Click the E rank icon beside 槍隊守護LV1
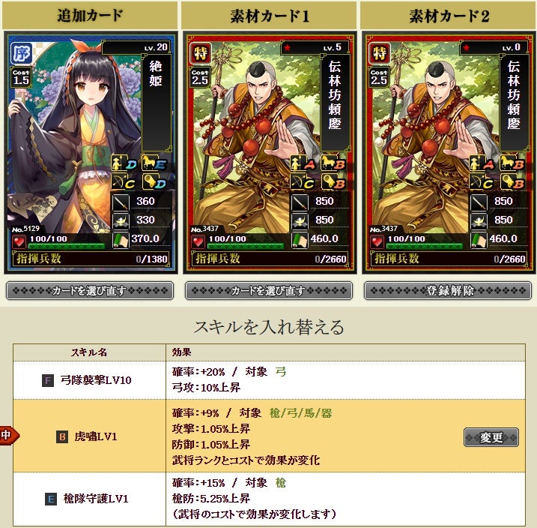This screenshot has width=537, height=528. (51, 499)
